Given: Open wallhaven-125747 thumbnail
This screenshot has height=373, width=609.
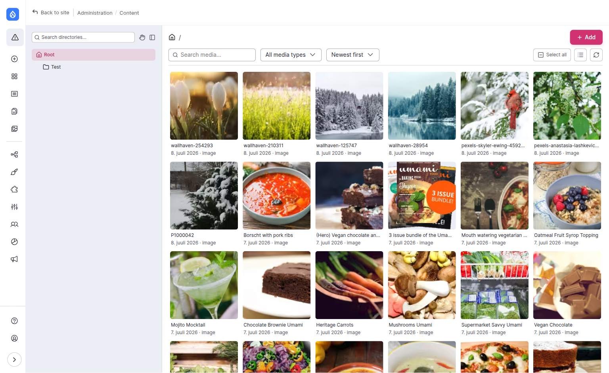Looking at the screenshot, I should [349, 106].
